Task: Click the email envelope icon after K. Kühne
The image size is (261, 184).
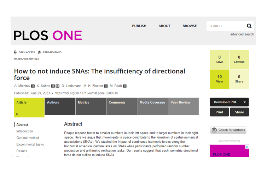Action: (x=57, y=86)
